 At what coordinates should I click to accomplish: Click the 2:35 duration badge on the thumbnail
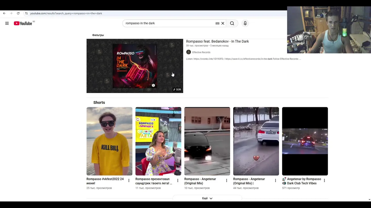pos(177,90)
